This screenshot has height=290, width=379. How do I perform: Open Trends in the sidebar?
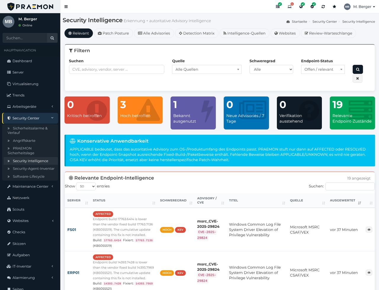[x=30, y=95]
